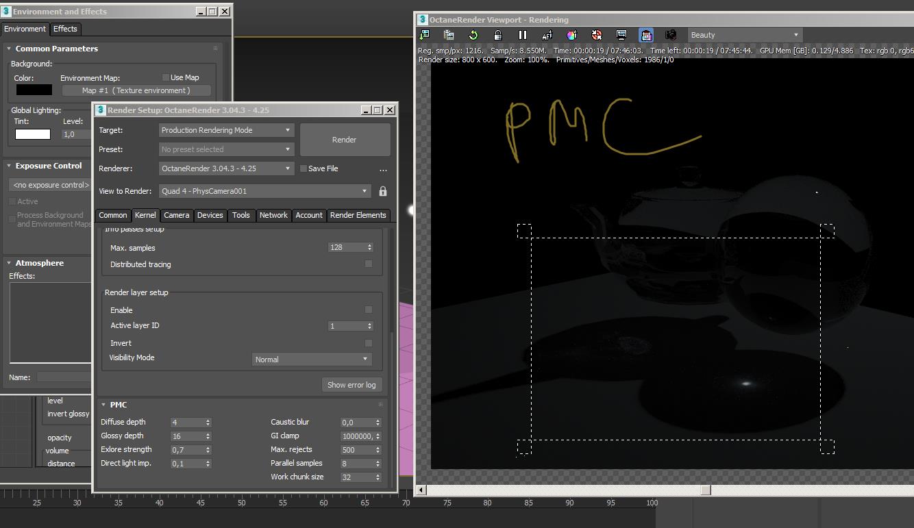This screenshot has width=914, height=528.
Task: Collapse the Common Parameters rollout
Action: (9, 49)
